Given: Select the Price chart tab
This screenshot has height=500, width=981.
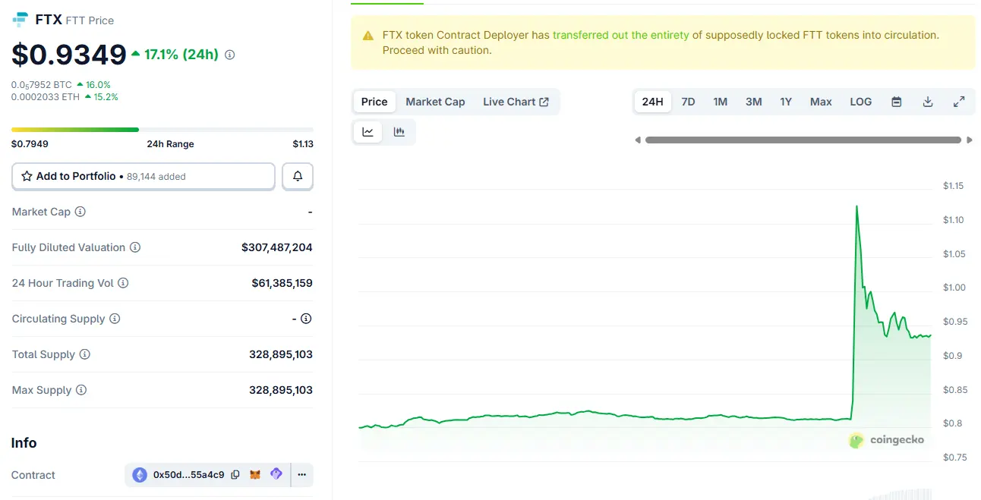Looking at the screenshot, I should [x=374, y=102].
